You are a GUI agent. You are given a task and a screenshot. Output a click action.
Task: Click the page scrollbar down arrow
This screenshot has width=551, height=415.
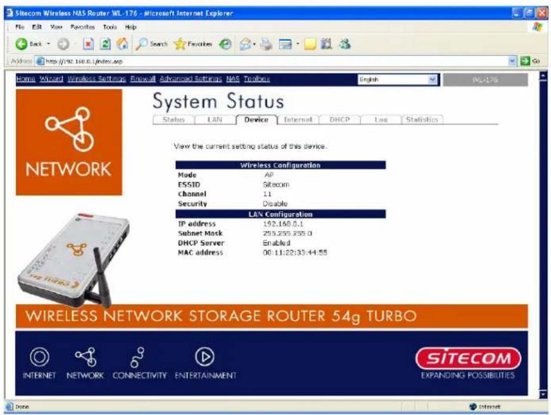pyautogui.click(x=543, y=394)
